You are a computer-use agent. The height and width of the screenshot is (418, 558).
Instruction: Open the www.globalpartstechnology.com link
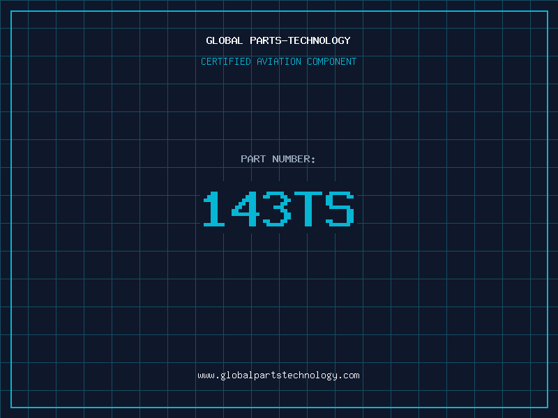(x=278, y=376)
